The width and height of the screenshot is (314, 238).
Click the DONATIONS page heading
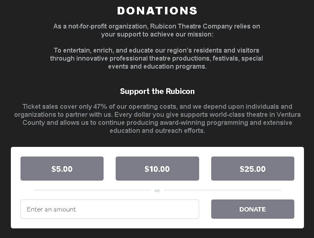(157, 11)
